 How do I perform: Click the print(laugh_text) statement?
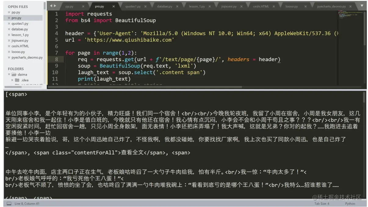tap(104, 79)
